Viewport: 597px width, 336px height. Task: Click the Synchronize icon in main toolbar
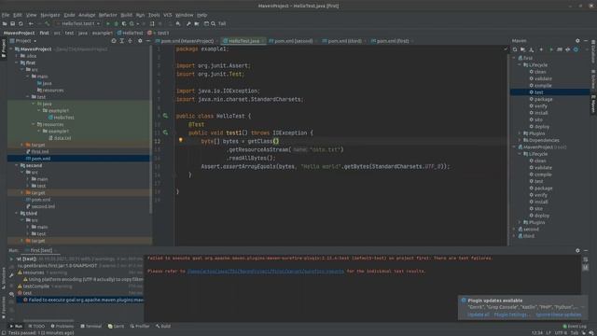[x=21, y=23]
